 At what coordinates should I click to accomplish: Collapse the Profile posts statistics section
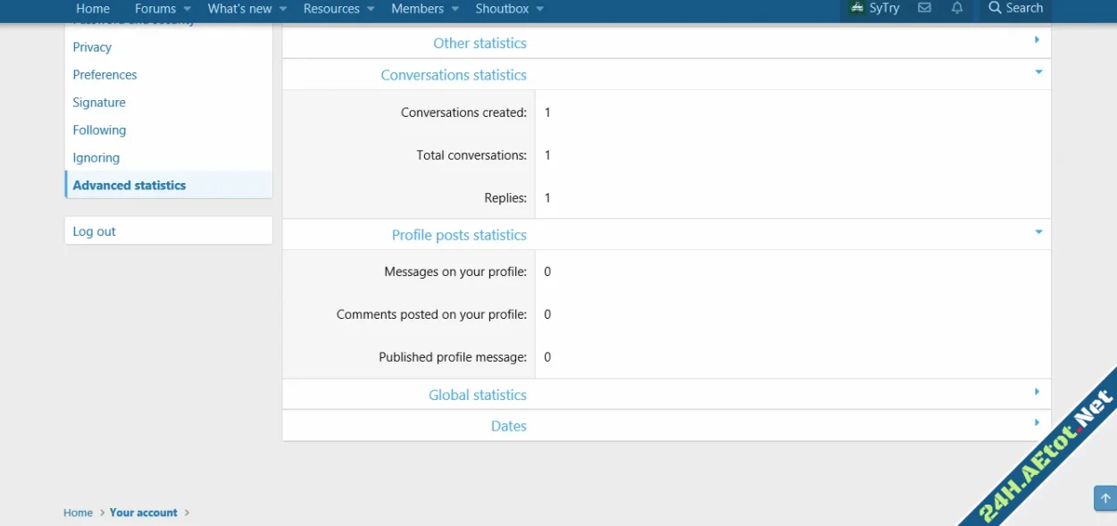click(1038, 232)
